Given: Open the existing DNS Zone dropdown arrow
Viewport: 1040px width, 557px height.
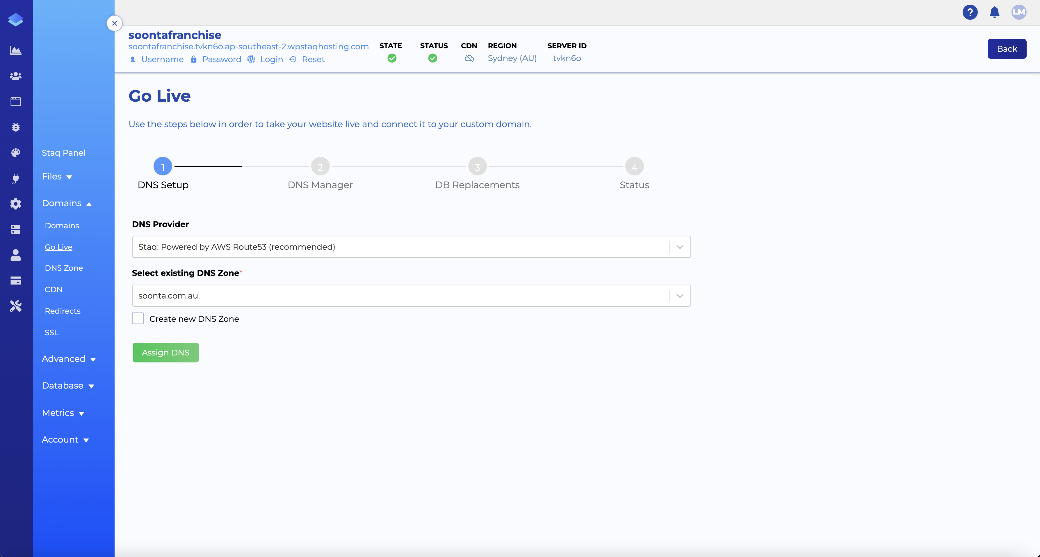Looking at the screenshot, I should coord(680,296).
